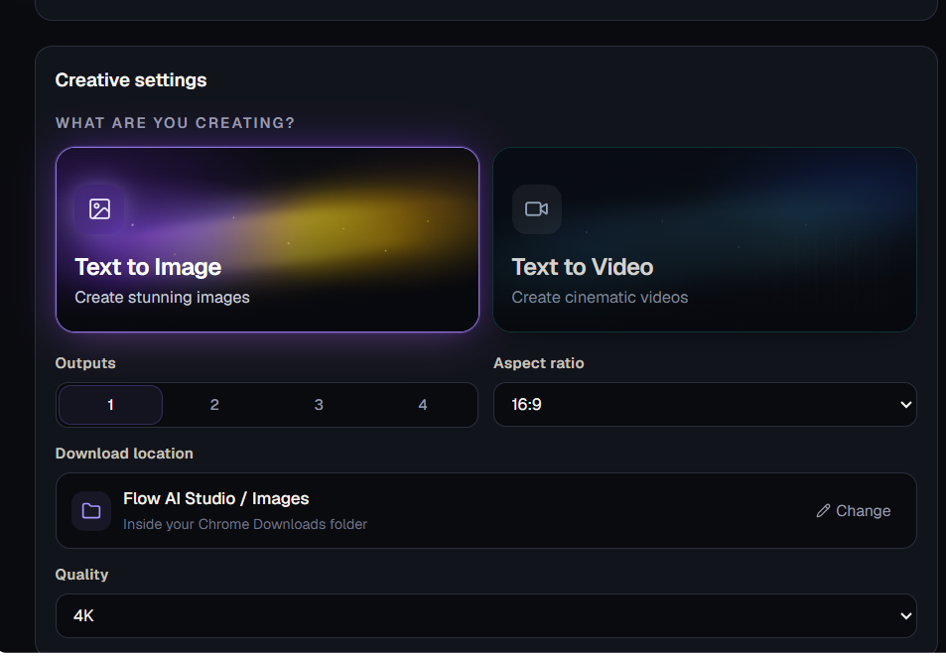Image resolution: width=946 pixels, height=657 pixels.
Task: Click the 'WHAT ARE YOU CREATING?' label
Action: pos(175,123)
